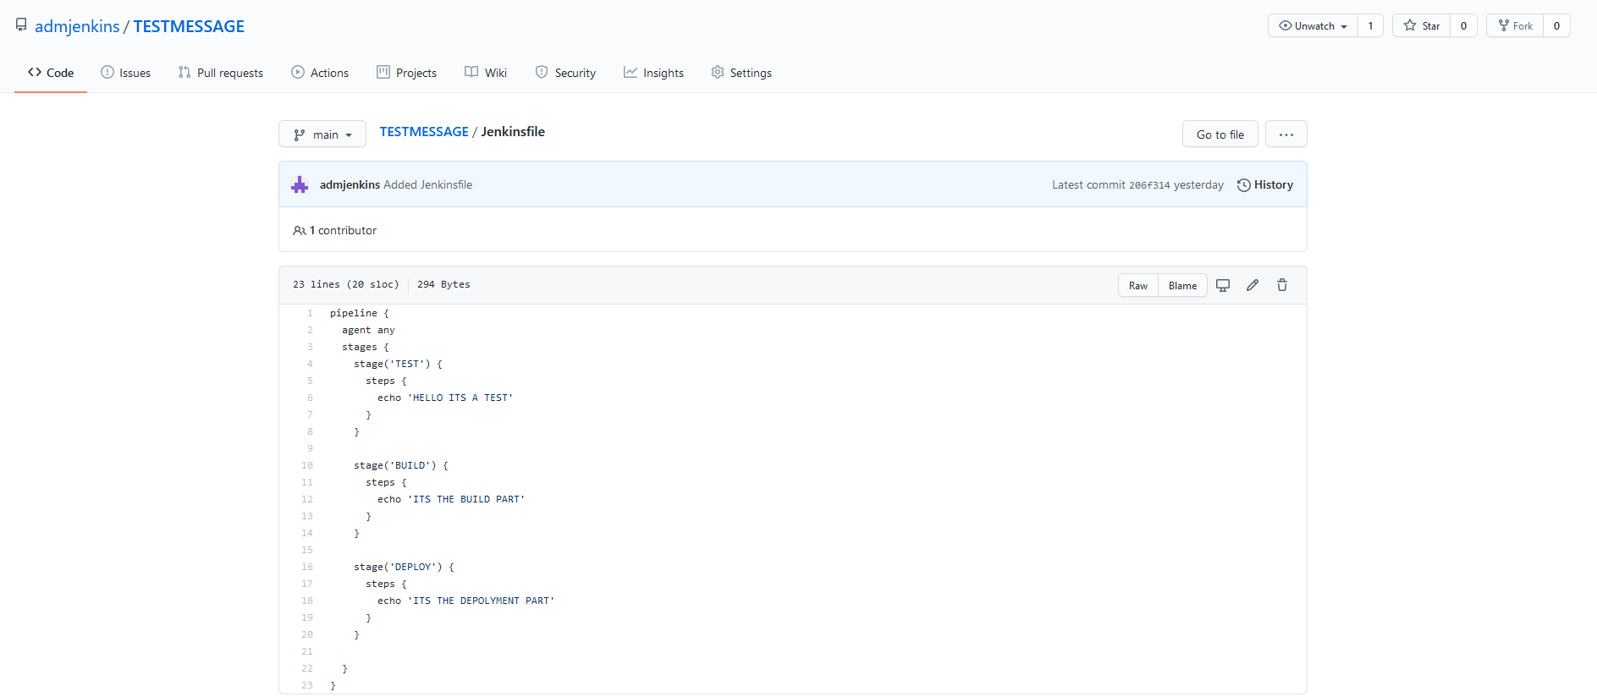Open the three-dot more options button
Image resolution: width=1597 pixels, height=697 pixels.
point(1286,134)
